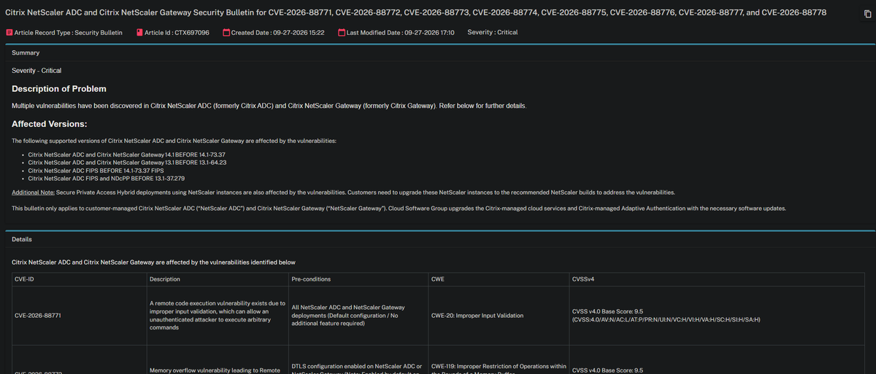Click 'Severity : Critical' in metadata row
The image size is (876, 374).
pyautogui.click(x=493, y=33)
